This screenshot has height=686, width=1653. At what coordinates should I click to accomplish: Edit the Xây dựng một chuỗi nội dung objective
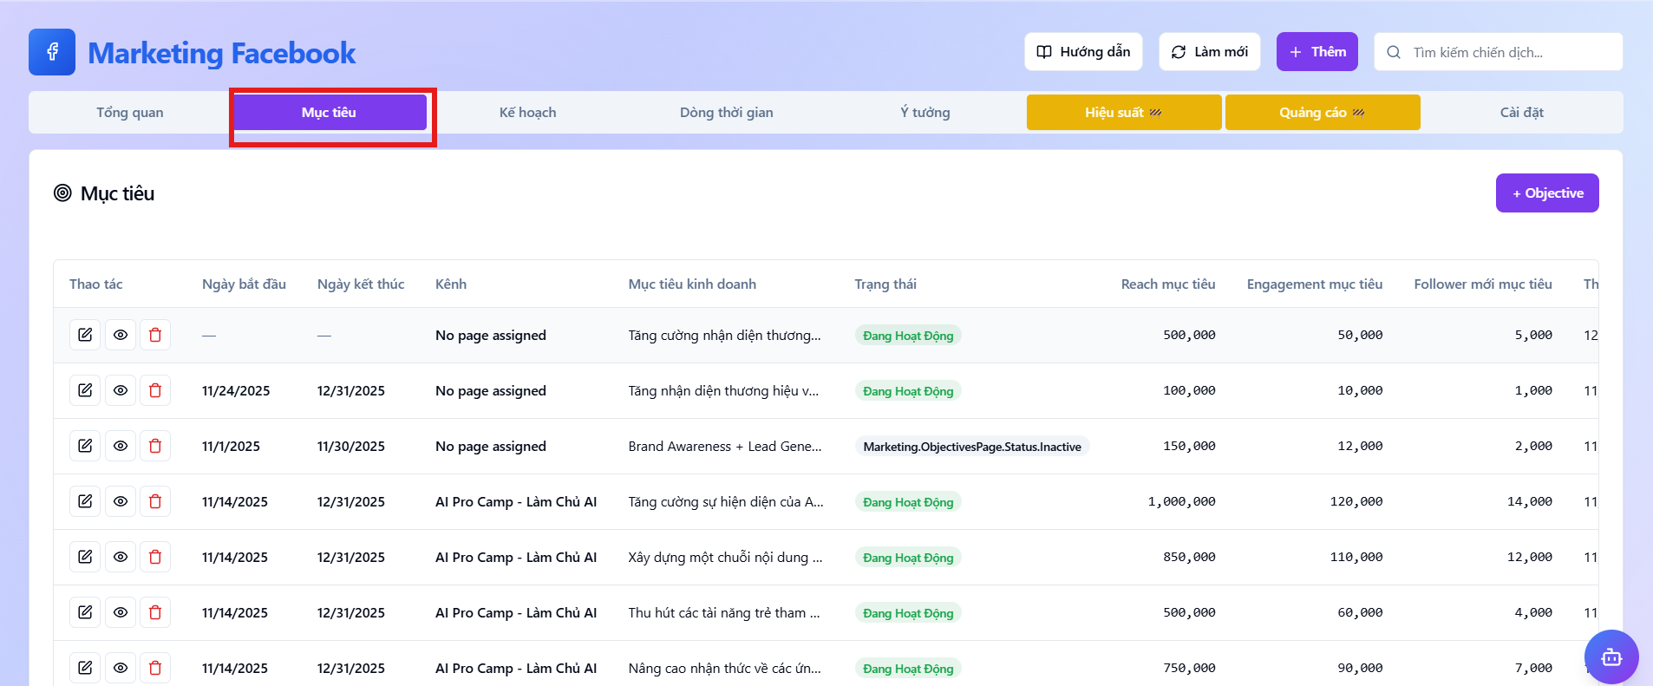coord(85,557)
